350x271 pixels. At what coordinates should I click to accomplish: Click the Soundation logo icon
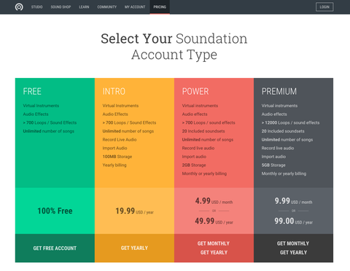tap(19, 7)
